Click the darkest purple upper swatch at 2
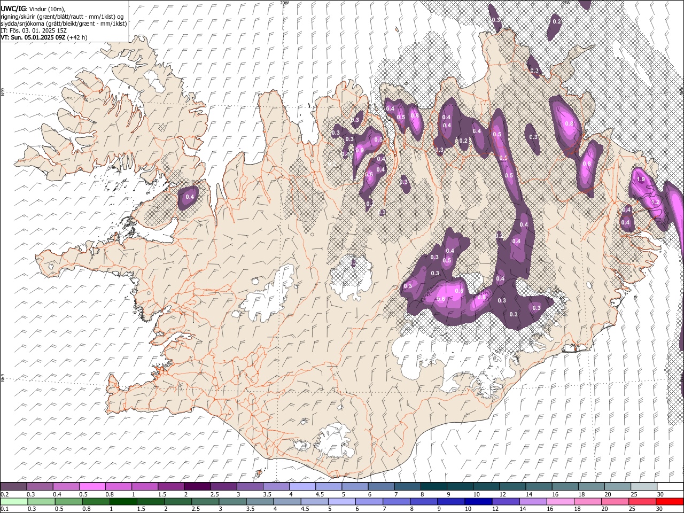 197,486
